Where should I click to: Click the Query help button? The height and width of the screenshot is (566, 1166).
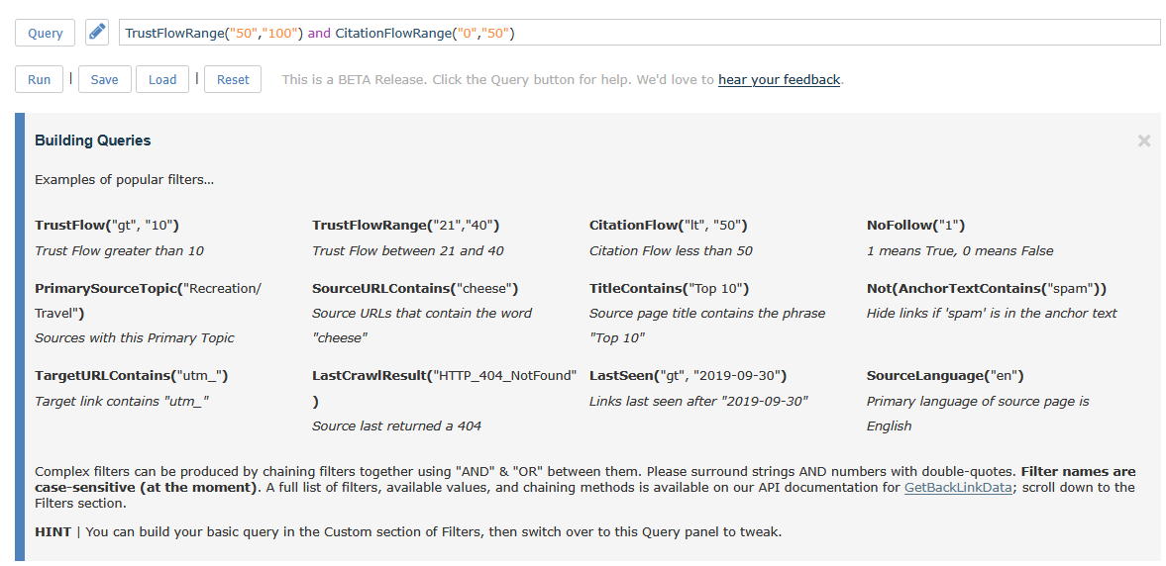click(46, 33)
